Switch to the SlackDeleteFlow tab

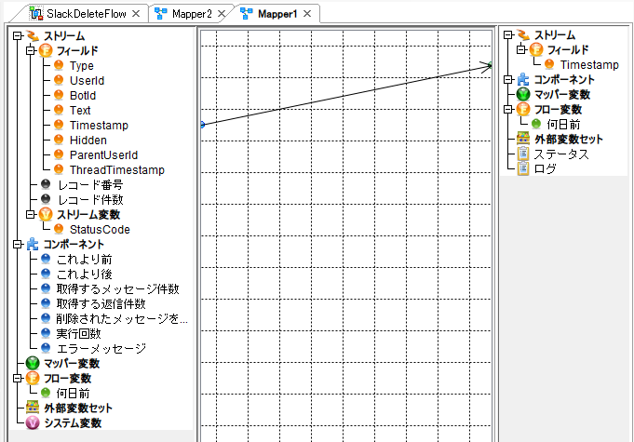(87, 14)
